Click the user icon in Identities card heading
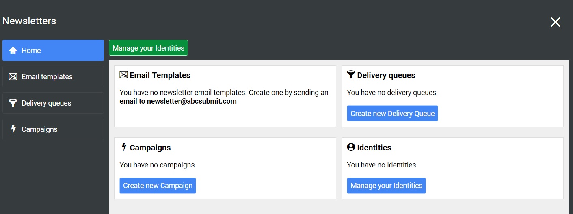The image size is (573, 214). pos(351,147)
